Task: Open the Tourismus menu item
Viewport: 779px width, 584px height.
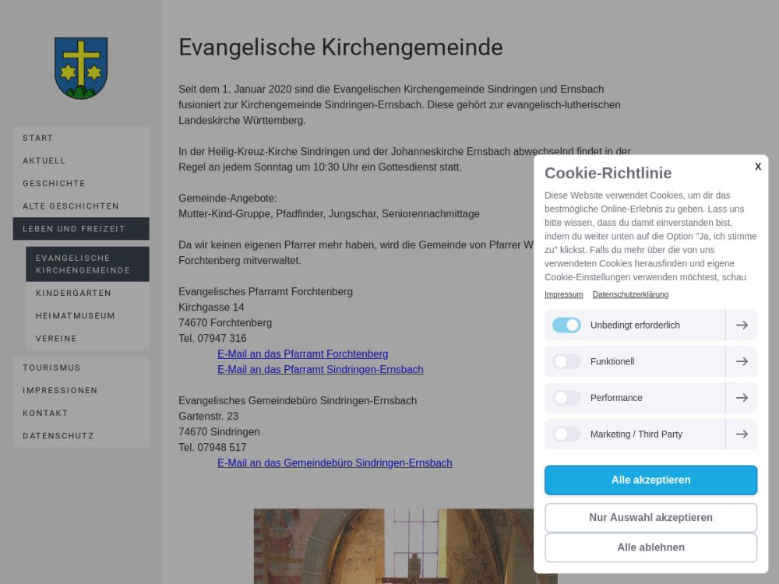Action: 51,368
